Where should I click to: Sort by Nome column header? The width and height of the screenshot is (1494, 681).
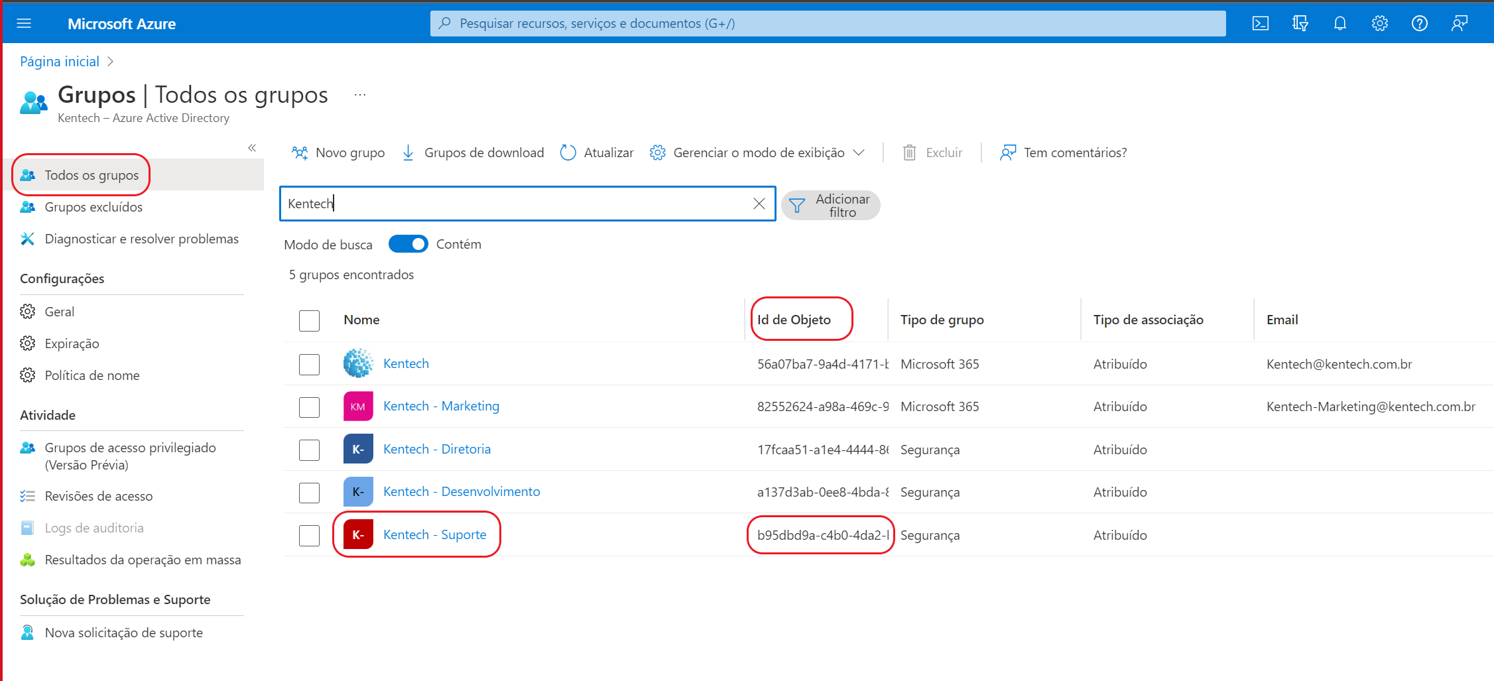pyautogui.click(x=361, y=320)
